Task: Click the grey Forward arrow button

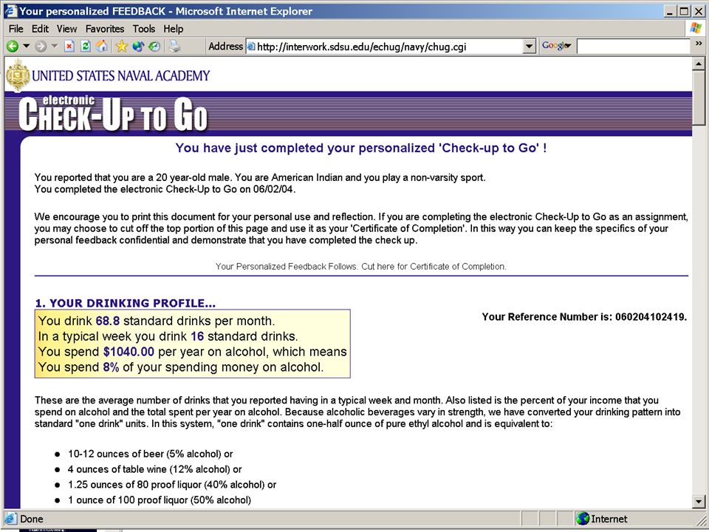Action: coord(41,46)
